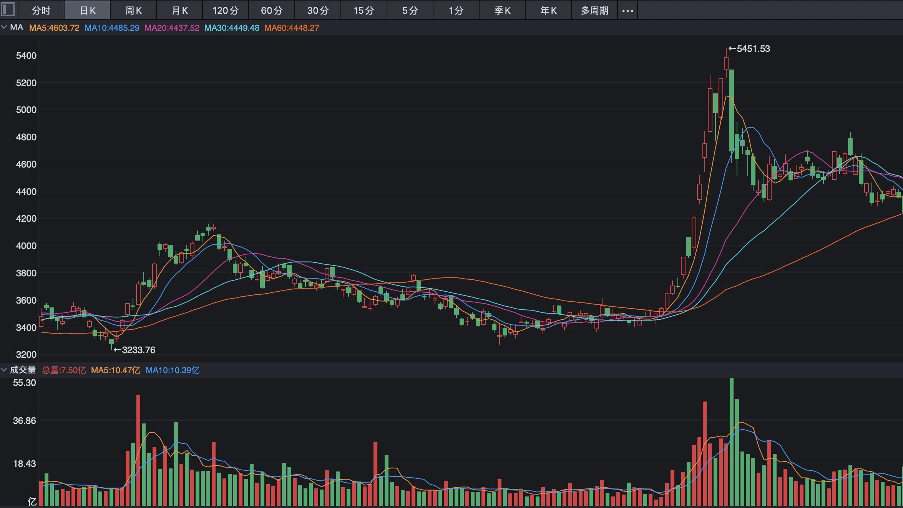Image resolution: width=903 pixels, height=508 pixels.
Task: Select the 60分 period tab
Action: (272, 10)
